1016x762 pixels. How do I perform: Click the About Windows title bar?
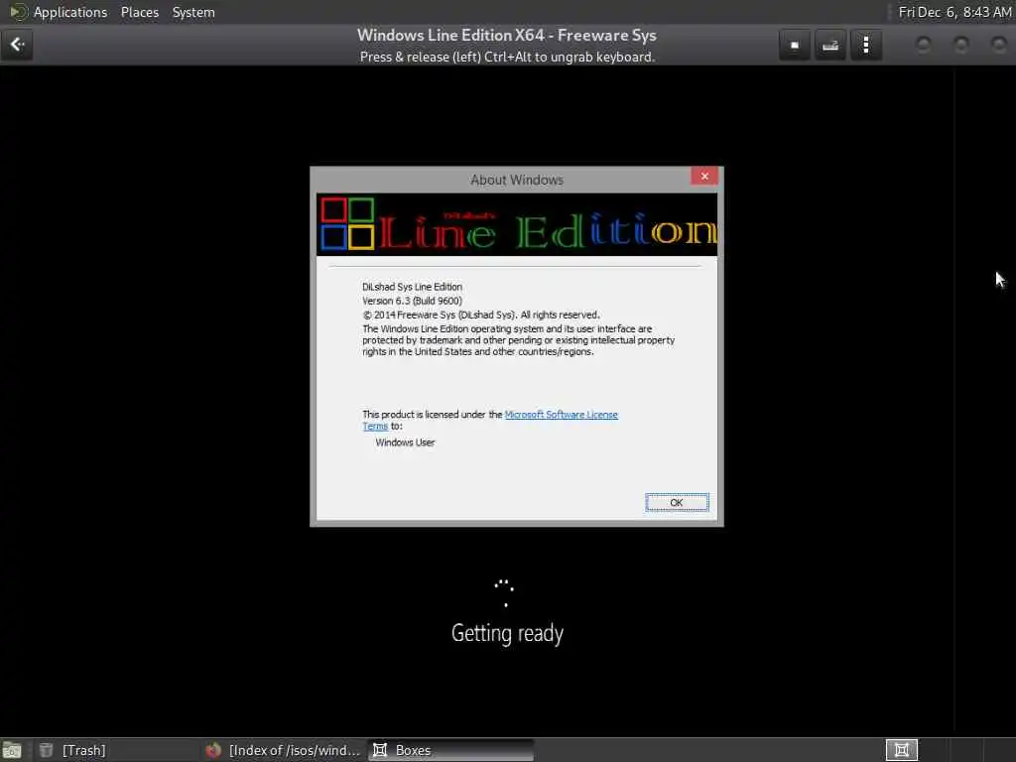tap(516, 181)
